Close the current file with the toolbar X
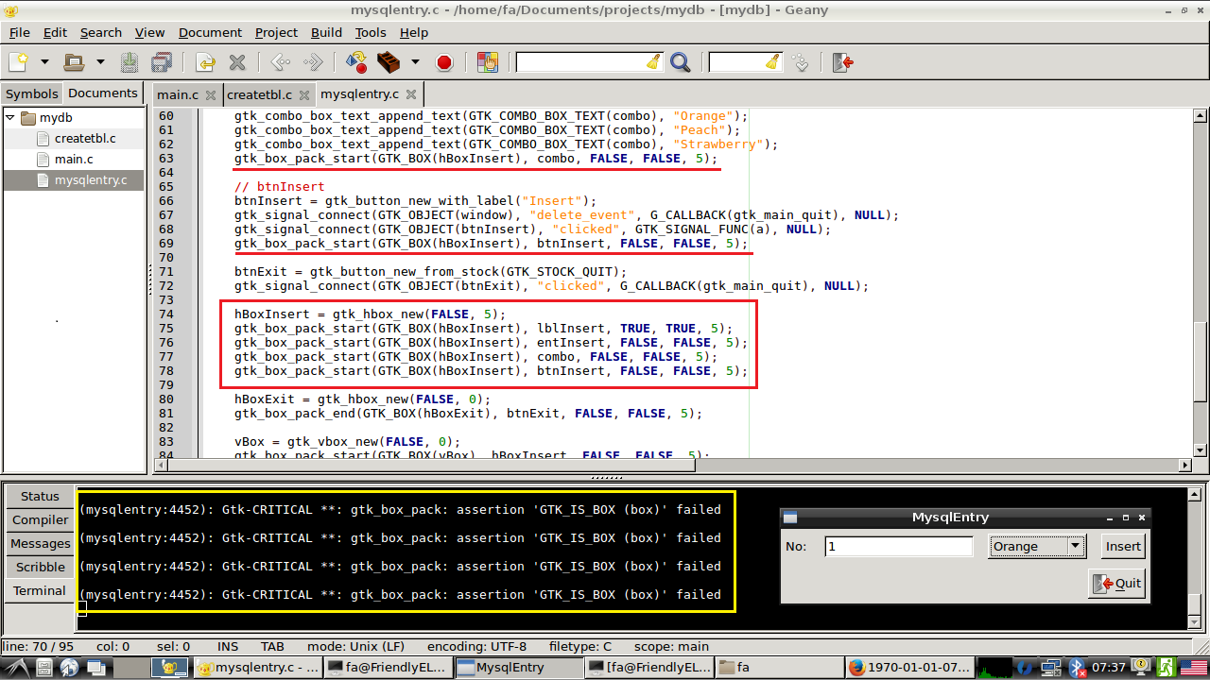 click(237, 62)
